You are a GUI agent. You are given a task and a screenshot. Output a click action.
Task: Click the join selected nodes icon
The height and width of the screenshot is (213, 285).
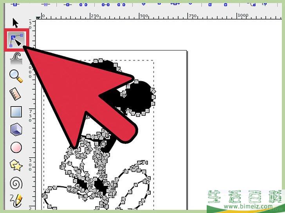tap(68, 5)
